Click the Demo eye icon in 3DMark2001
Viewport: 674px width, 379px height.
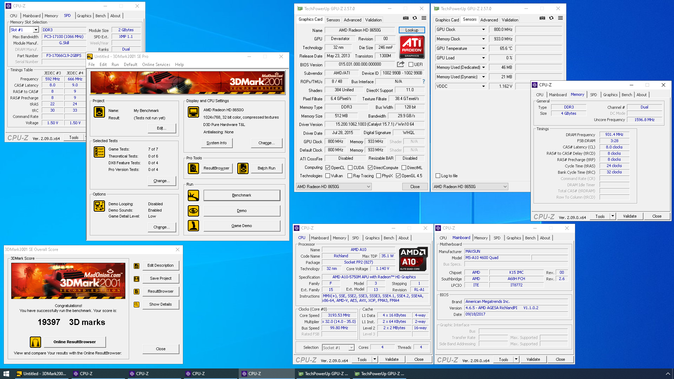pyautogui.click(x=193, y=211)
